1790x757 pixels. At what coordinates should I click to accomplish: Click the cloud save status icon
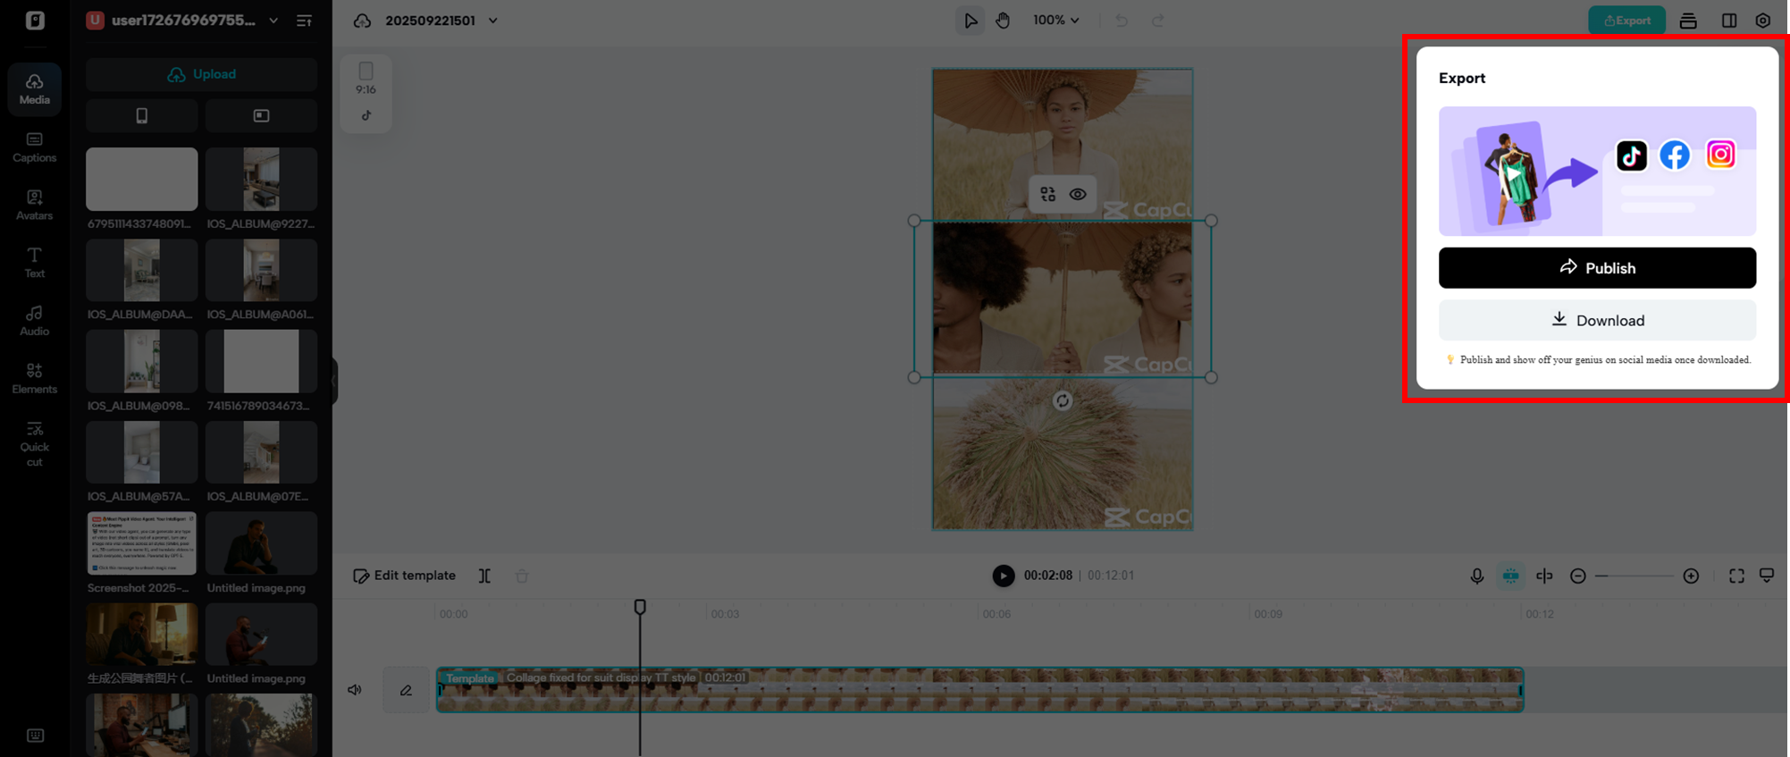click(x=362, y=21)
